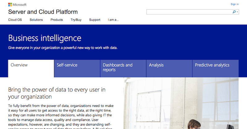
Task: Click the Microsoft logo
Action: pos(17,5)
